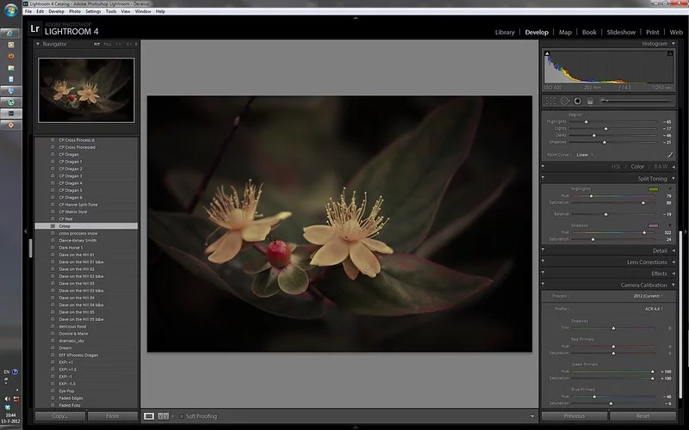The height and width of the screenshot is (430, 689).
Task: Expand the Detail panel
Action: tap(660, 250)
